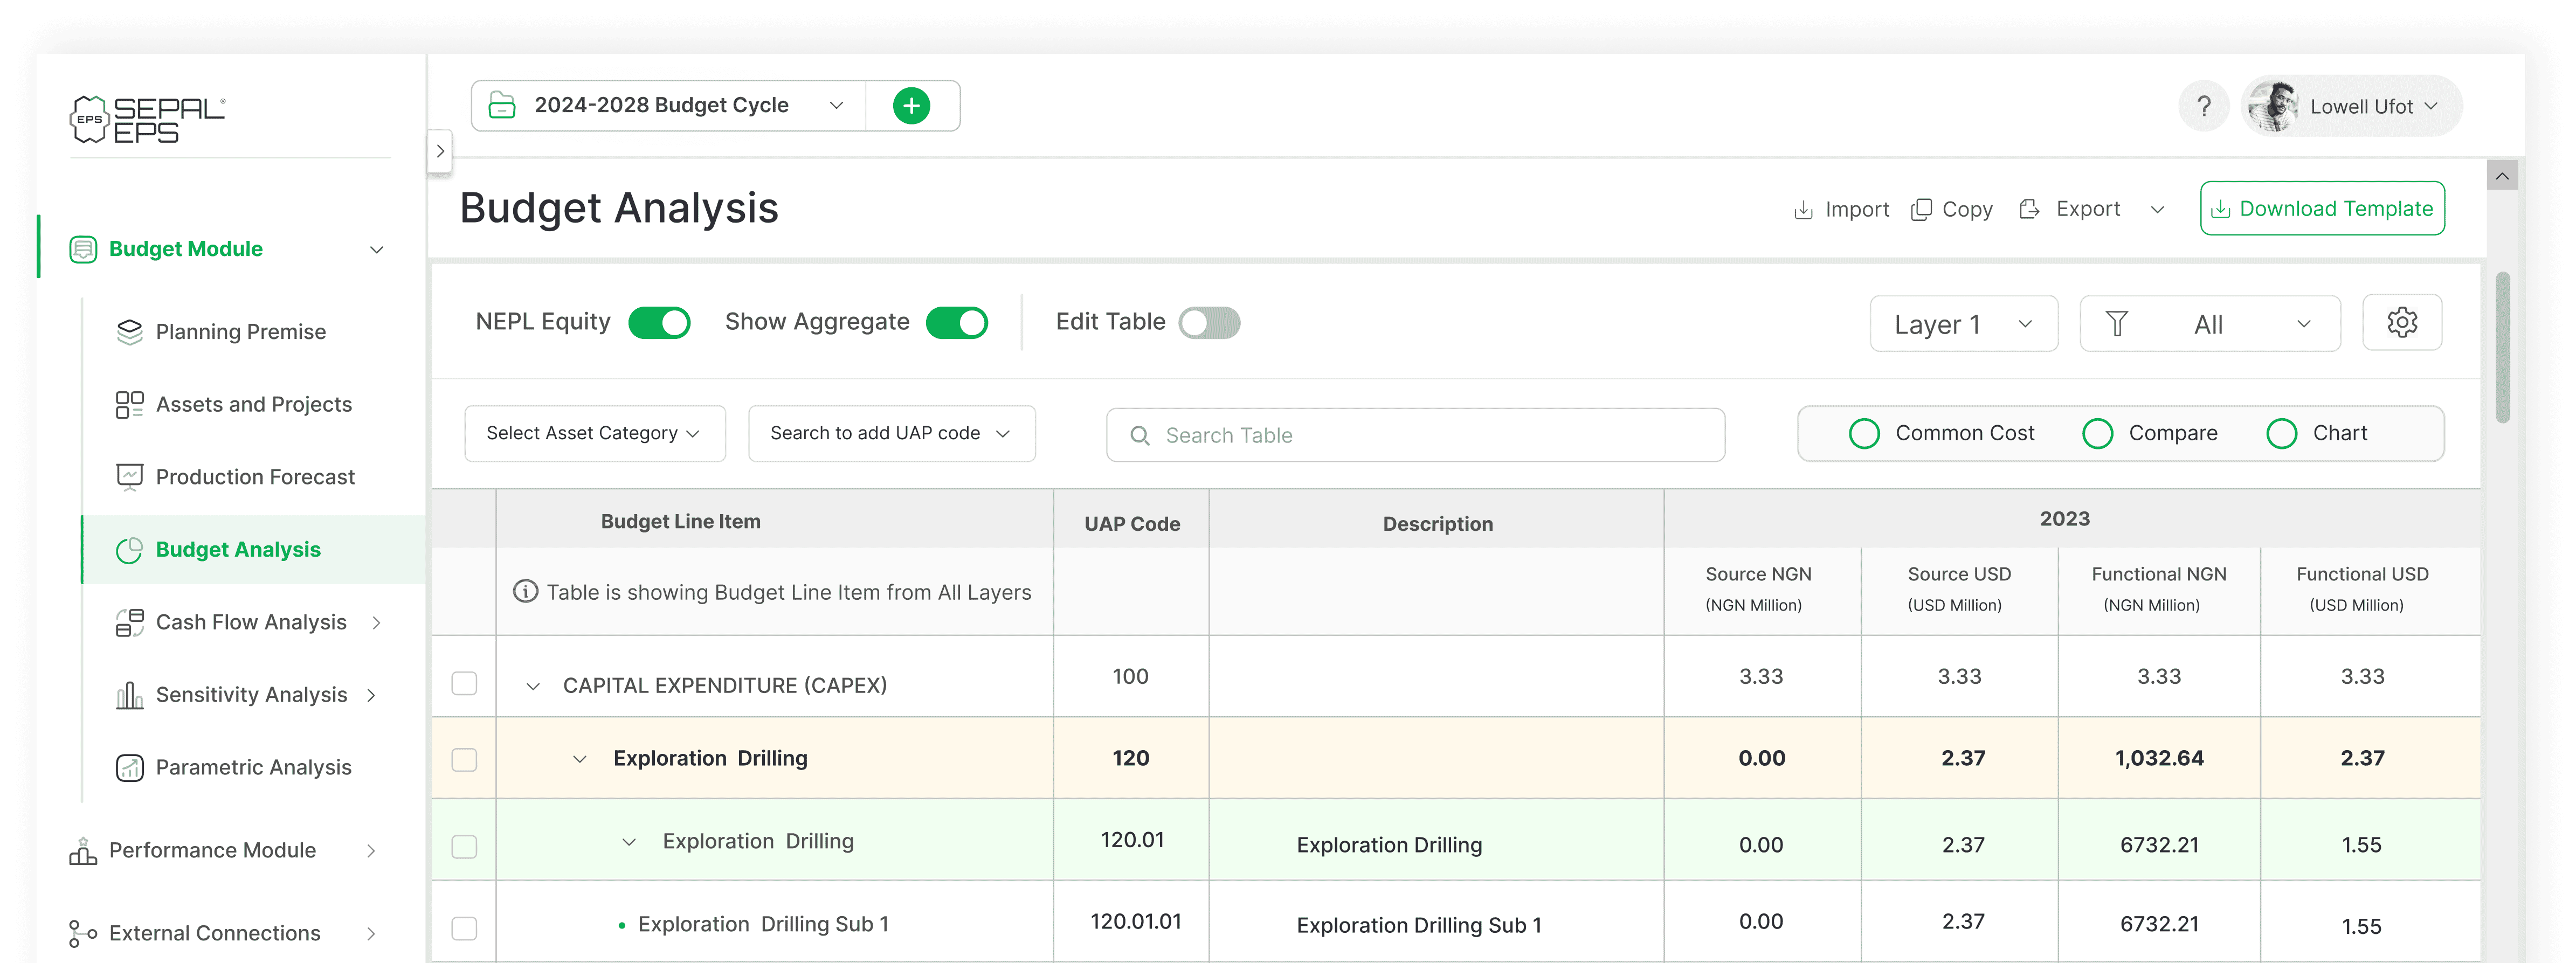Open Search to add UAP code dropdown
This screenshot has height=963, width=2576.
pos(891,433)
